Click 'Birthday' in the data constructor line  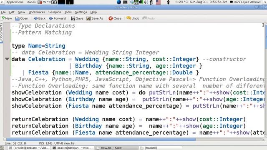88,66
